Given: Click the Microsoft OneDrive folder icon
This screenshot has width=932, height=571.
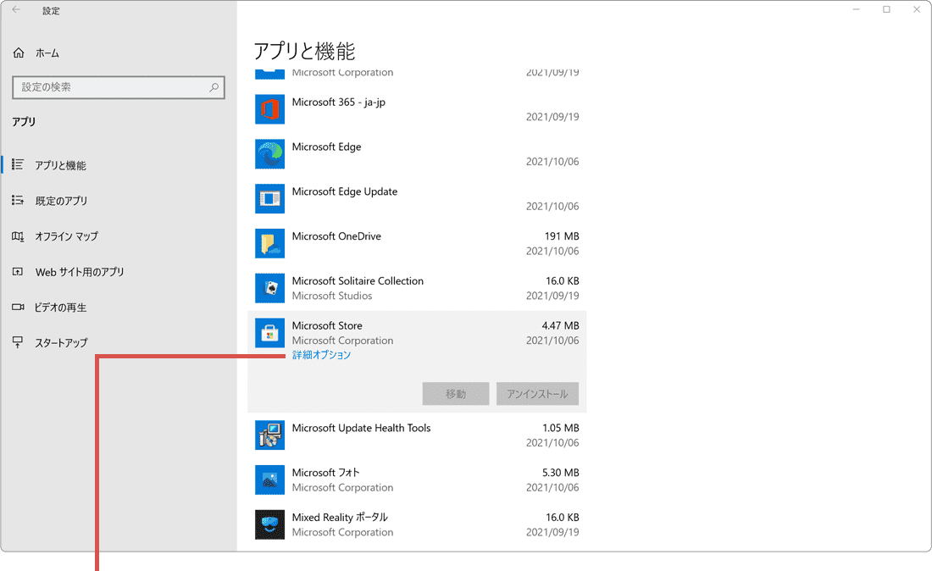Looking at the screenshot, I should tap(269, 244).
